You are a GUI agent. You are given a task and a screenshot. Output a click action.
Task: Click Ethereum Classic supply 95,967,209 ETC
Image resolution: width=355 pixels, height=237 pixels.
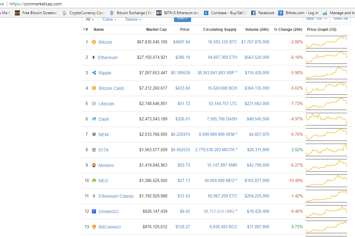[222, 196]
